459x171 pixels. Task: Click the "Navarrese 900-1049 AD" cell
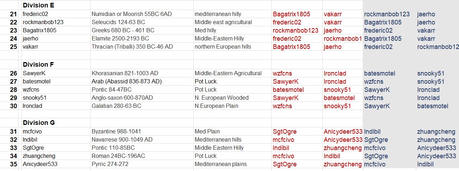tap(122, 140)
